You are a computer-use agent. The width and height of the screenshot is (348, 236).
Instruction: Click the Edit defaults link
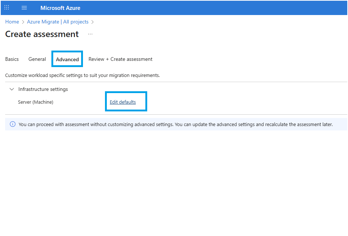pyautogui.click(x=123, y=102)
